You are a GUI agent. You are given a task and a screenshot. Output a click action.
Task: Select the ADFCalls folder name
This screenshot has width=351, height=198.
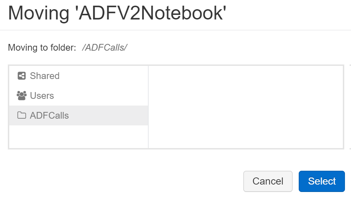pos(49,115)
